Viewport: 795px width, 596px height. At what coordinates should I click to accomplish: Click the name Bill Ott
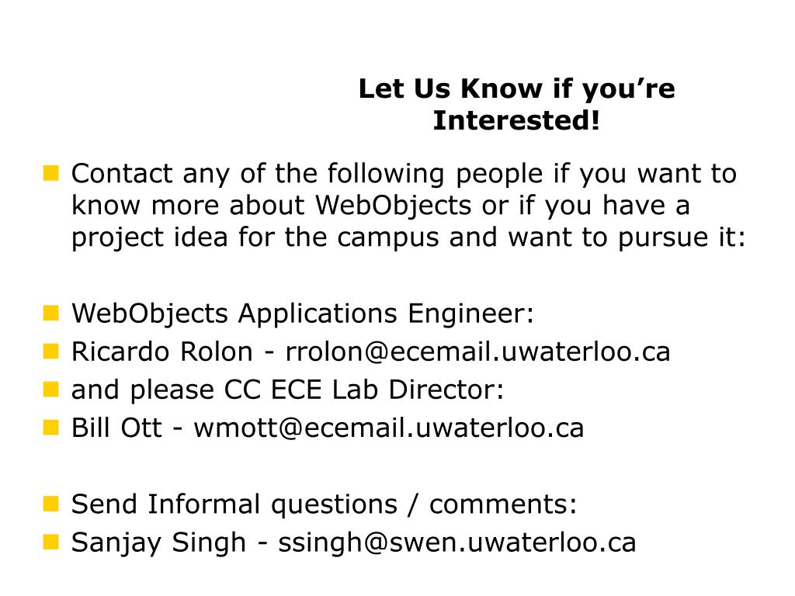coord(116,428)
